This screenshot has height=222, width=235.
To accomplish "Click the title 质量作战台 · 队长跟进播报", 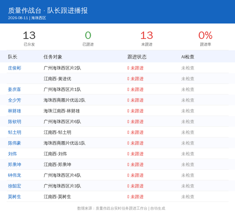I will (x=48, y=10).
